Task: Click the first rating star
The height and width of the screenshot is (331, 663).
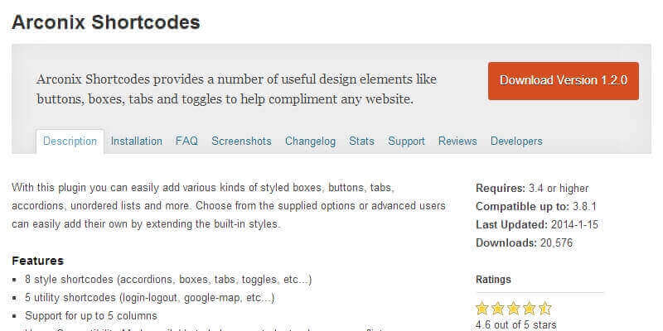Action: (x=483, y=309)
